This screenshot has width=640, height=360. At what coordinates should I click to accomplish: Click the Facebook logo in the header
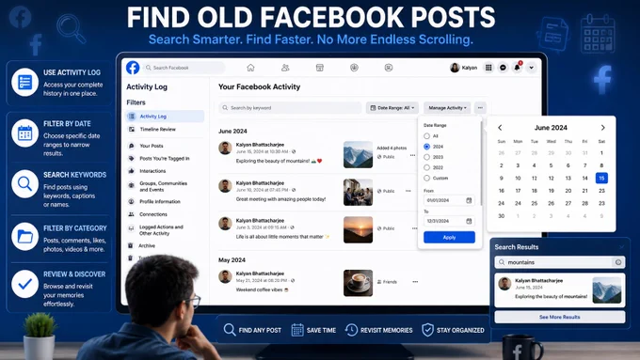pos(133,68)
